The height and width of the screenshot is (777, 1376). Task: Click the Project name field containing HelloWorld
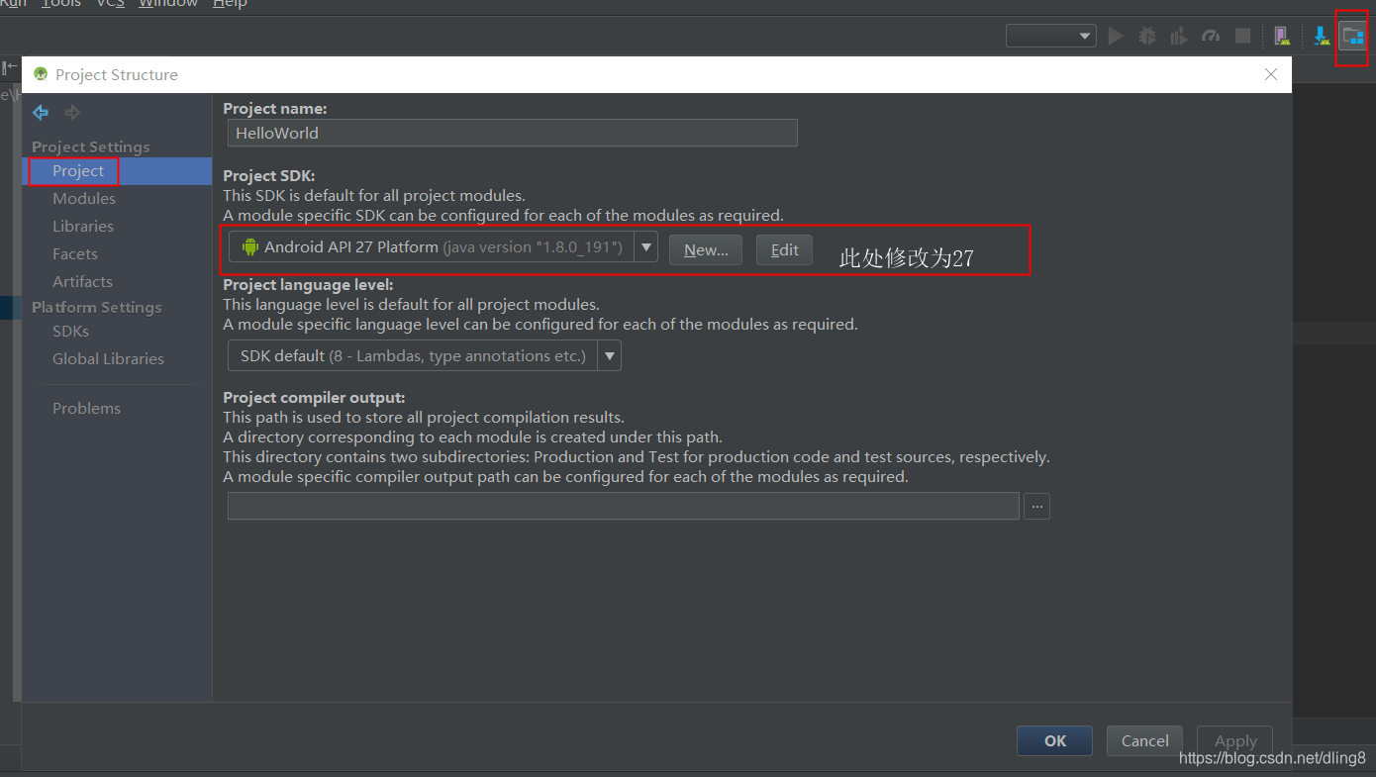(513, 133)
